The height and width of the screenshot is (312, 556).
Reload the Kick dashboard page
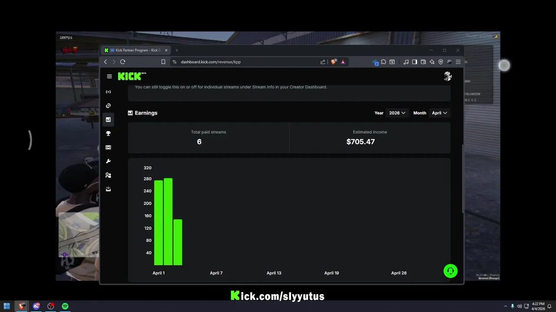coord(122,62)
